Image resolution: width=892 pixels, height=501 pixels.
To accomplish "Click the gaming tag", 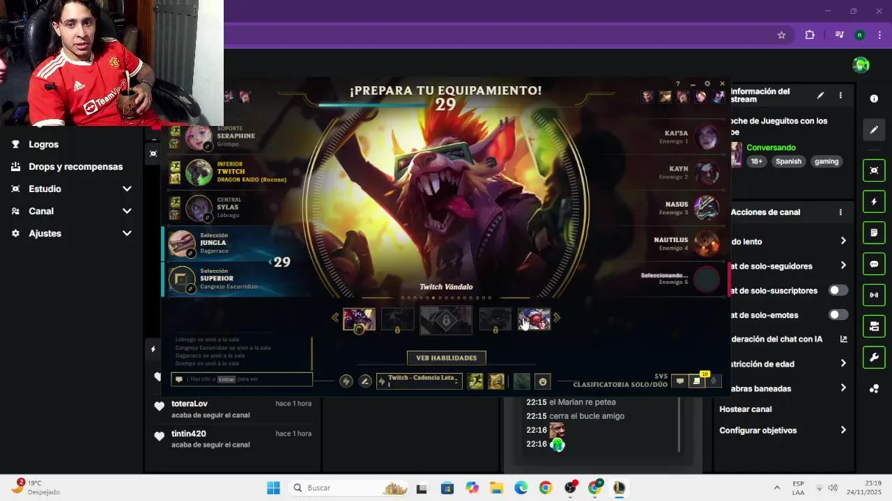I will 826,161.
